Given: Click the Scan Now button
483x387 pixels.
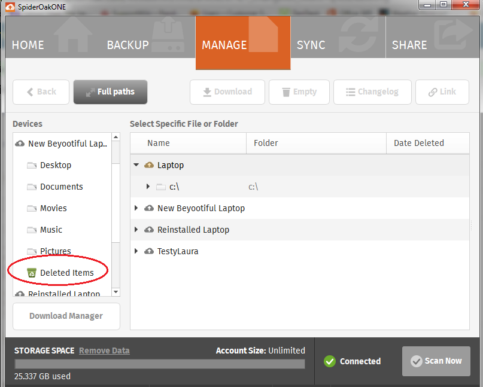Looking at the screenshot, I should pyautogui.click(x=436, y=361).
